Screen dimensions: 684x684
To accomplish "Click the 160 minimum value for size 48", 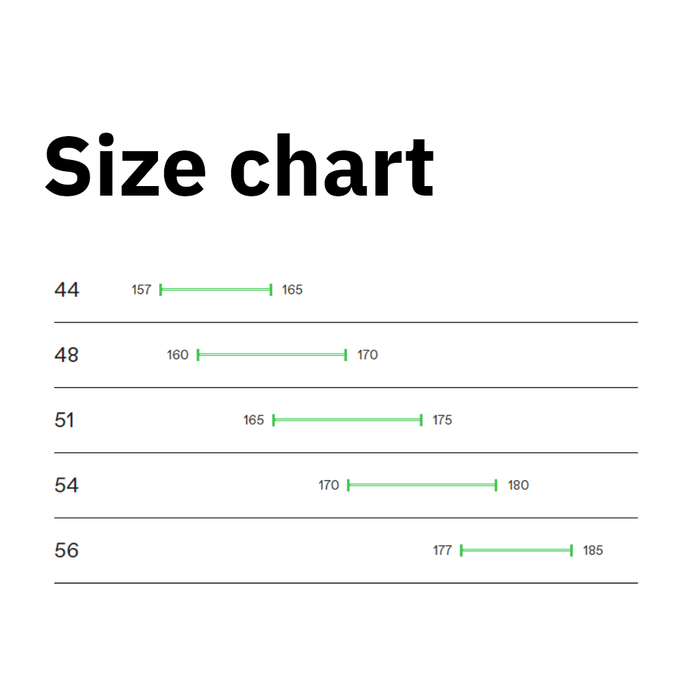I will 177,355.
